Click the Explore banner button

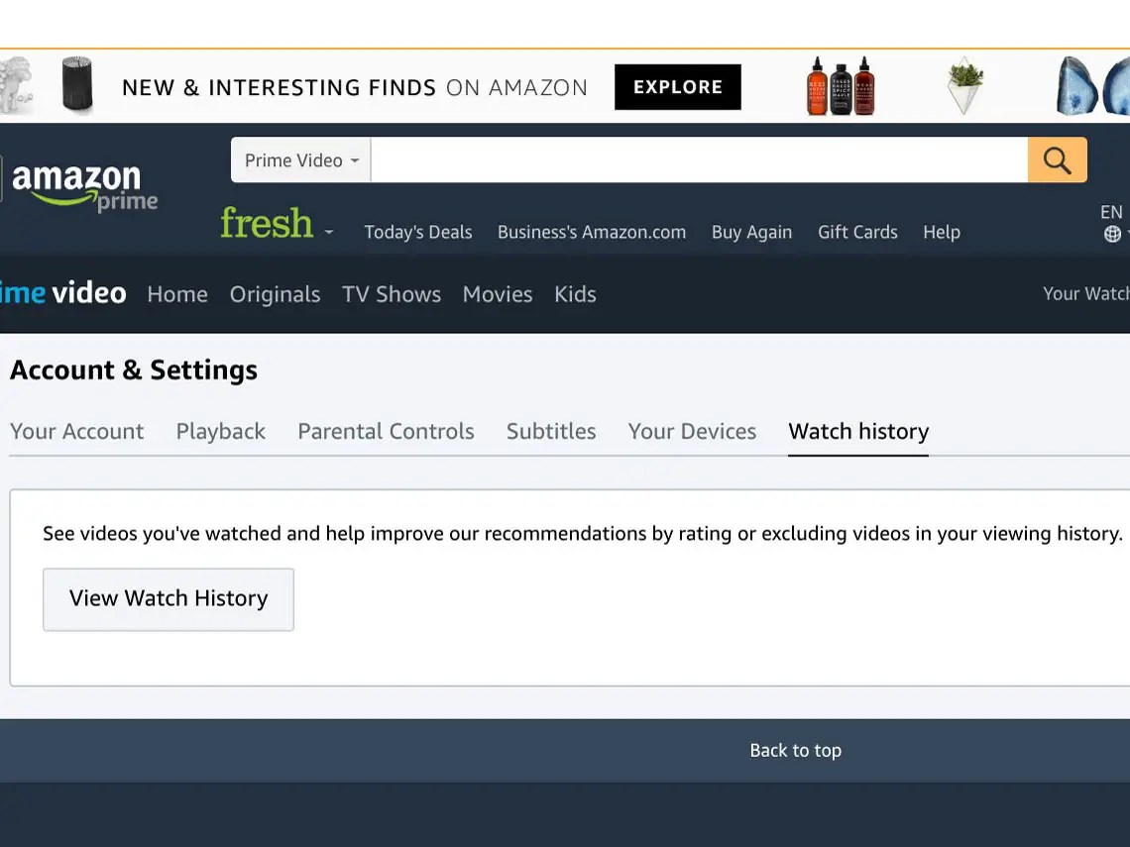tap(677, 87)
